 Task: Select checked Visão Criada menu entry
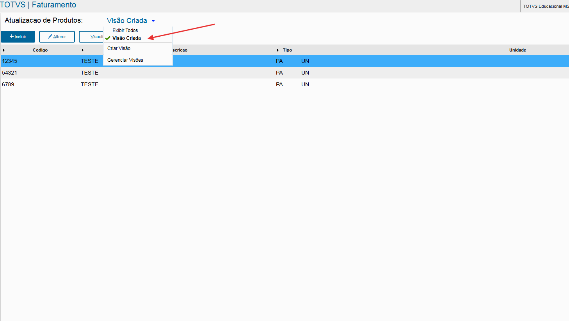coord(126,38)
